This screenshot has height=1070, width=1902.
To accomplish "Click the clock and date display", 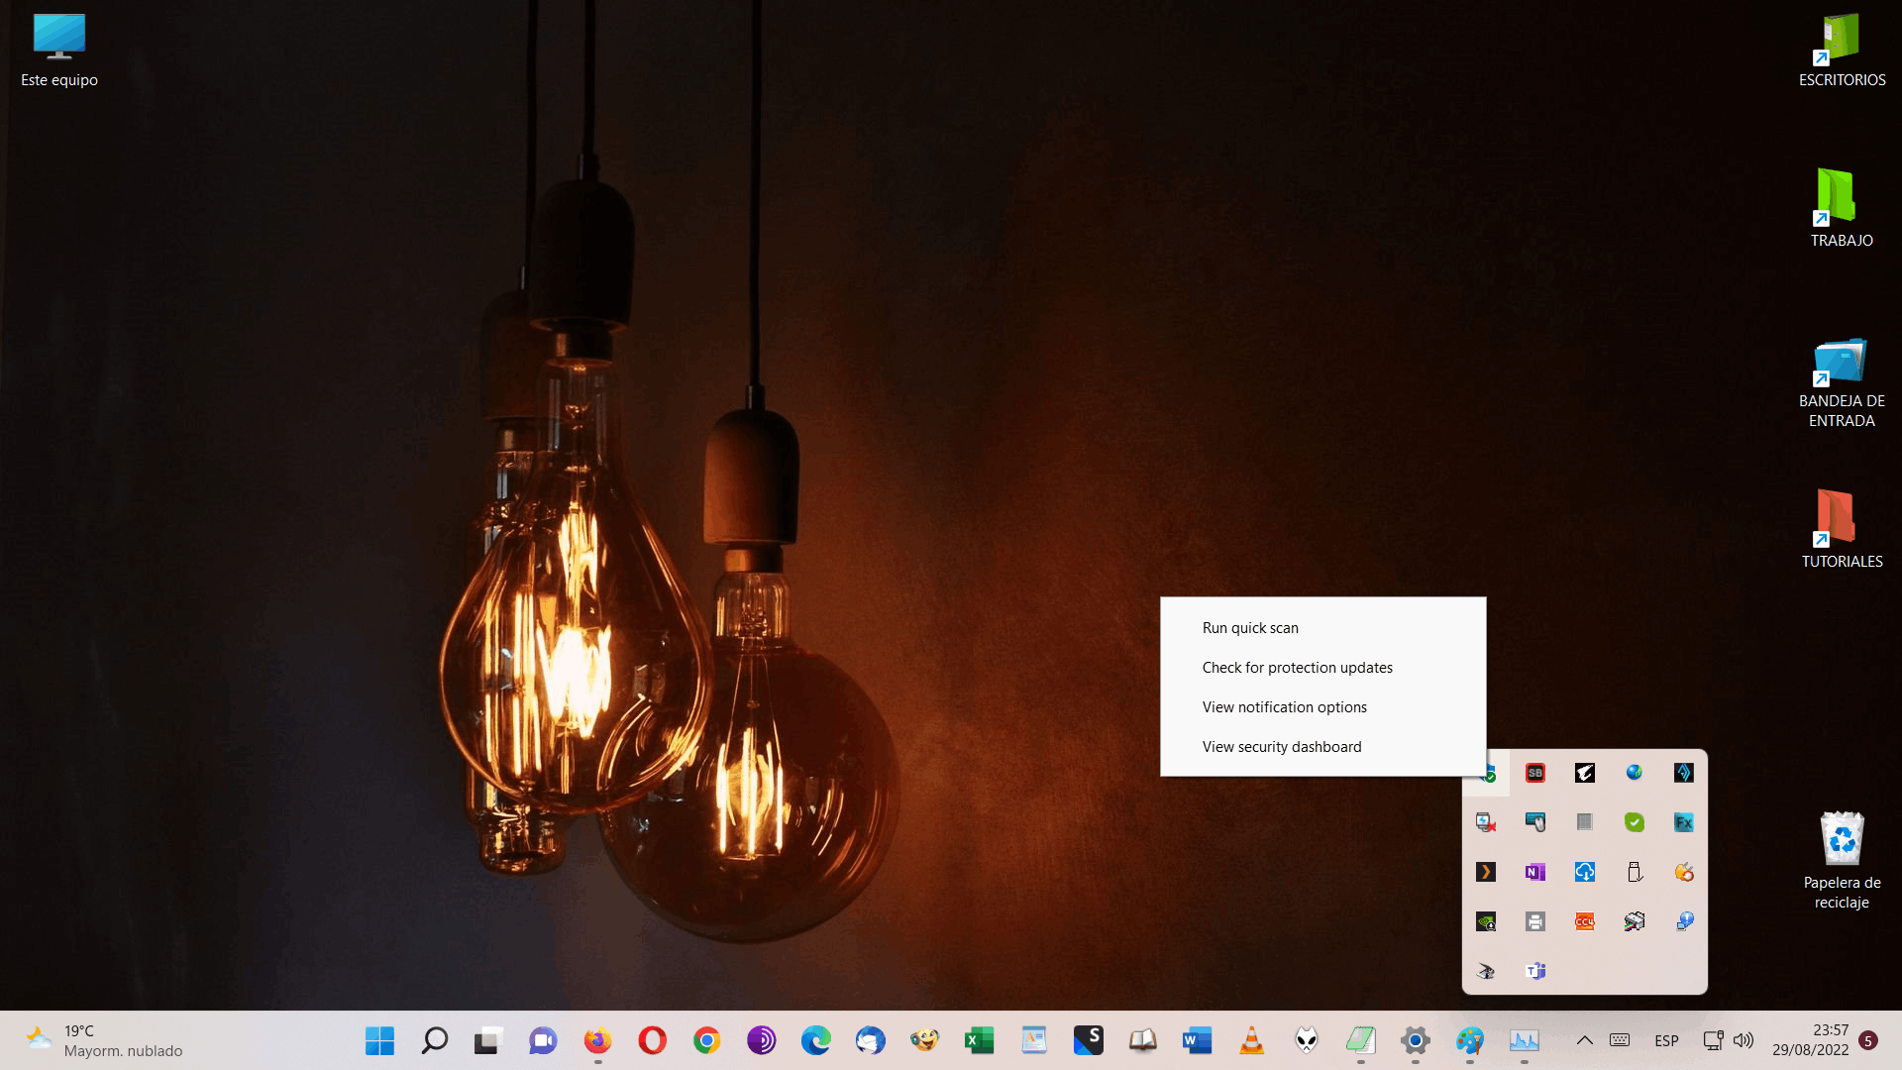I will 1810,1040.
